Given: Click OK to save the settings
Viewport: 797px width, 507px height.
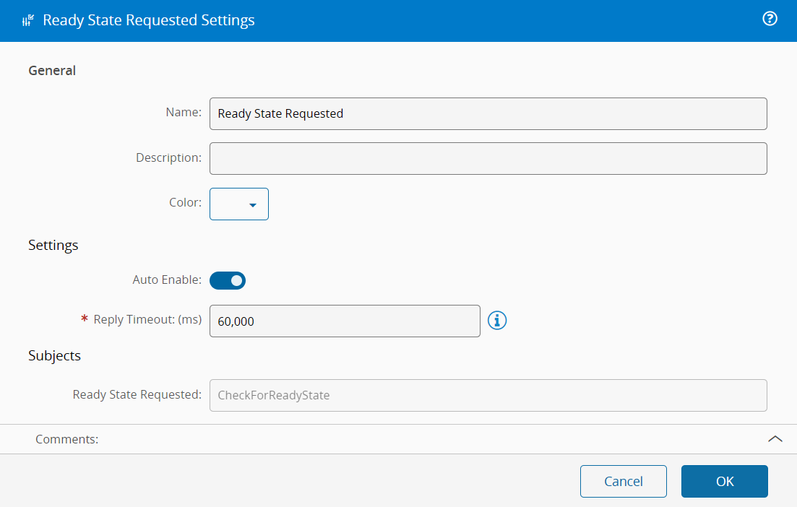Looking at the screenshot, I should point(724,481).
